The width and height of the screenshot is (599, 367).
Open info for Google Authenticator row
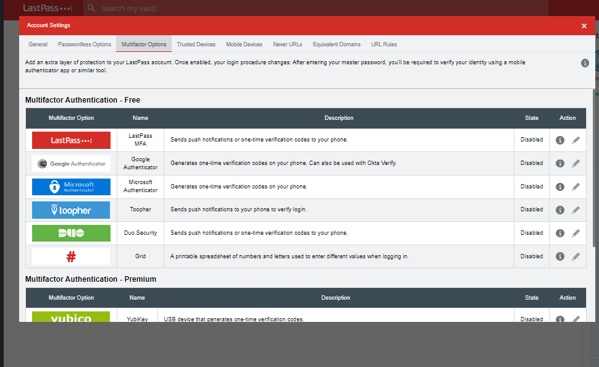pos(560,163)
